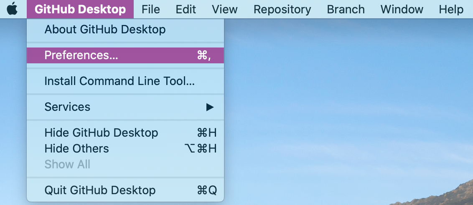
Task: Open the Branch menu
Action: coord(346,9)
